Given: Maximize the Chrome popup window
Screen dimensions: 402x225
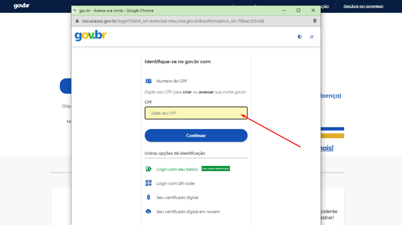Looking at the screenshot, I should (x=298, y=11).
